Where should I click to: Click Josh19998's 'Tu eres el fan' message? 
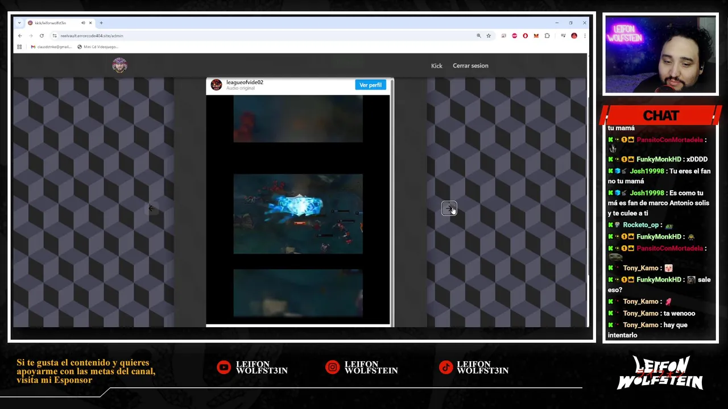pyautogui.click(x=659, y=176)
